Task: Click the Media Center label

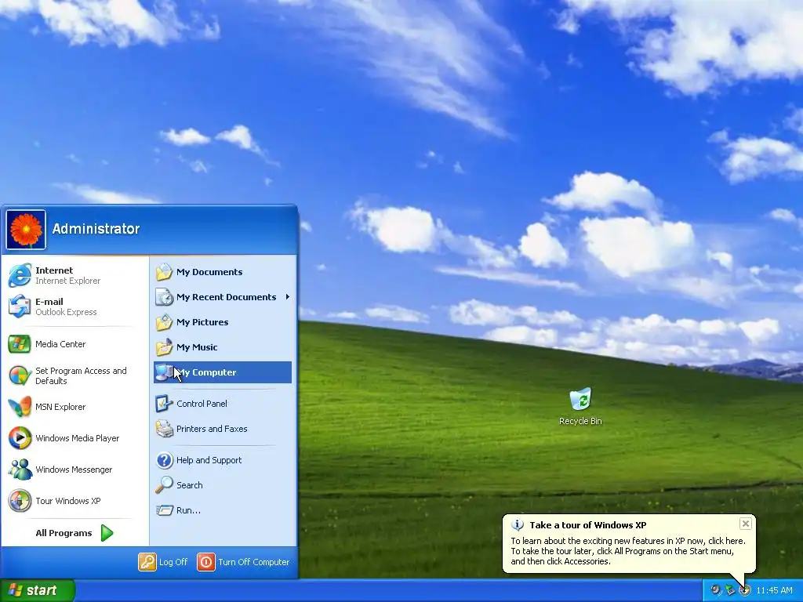Action: point(60,344)
